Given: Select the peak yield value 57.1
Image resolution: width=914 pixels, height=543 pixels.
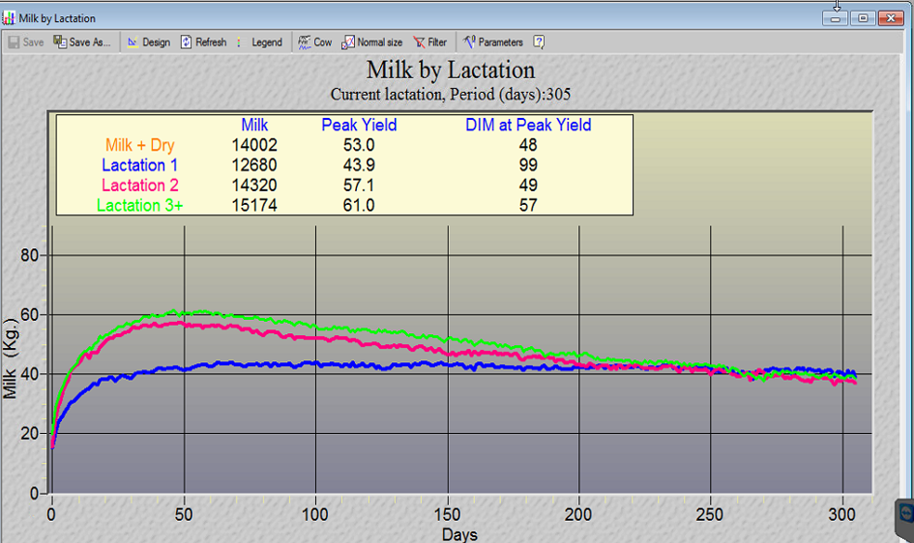Looking at the screenshot, I should pos(359,186).
